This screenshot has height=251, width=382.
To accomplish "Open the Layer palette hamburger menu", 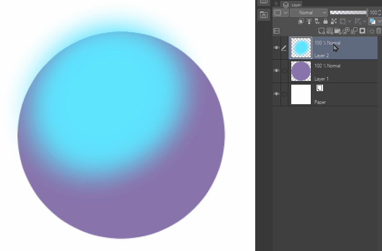I will pos(276,3).
